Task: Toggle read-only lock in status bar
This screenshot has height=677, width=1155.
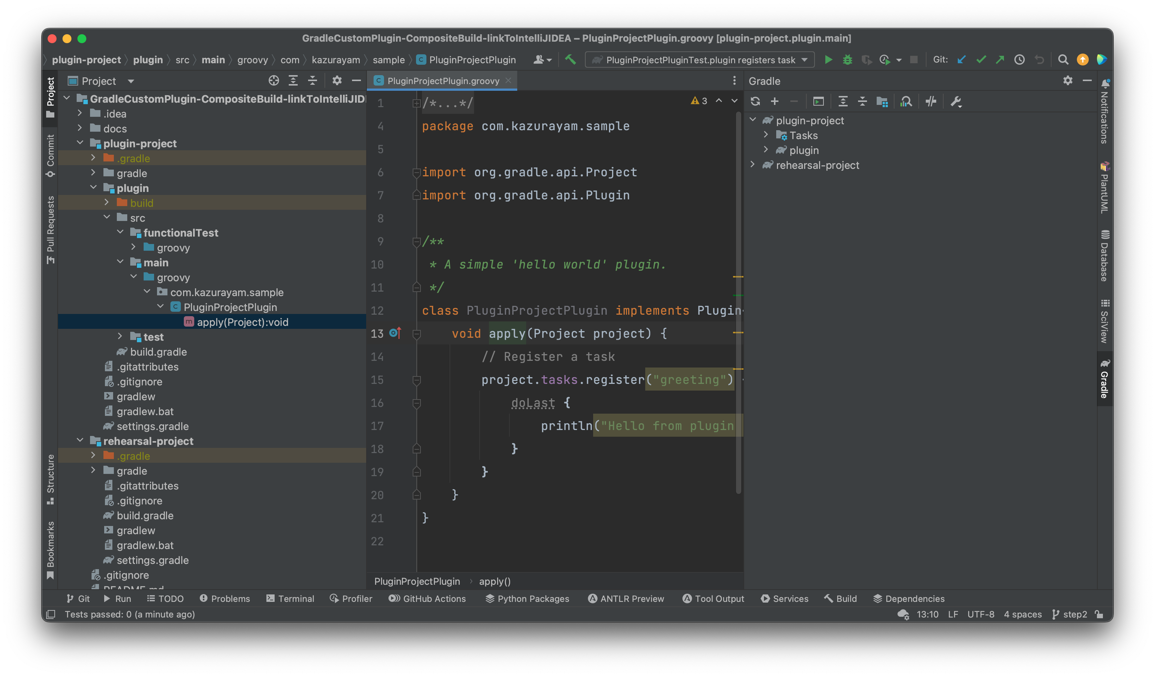Action: tap(1099, 614)
